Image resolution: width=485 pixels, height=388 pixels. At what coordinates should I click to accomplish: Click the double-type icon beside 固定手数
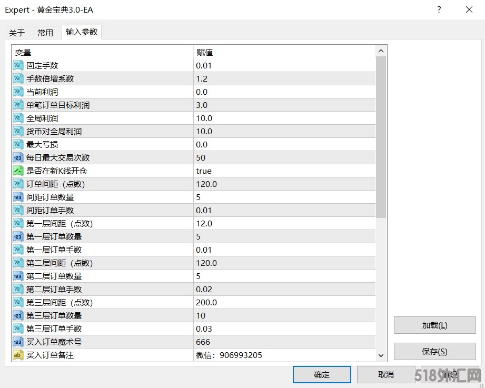click(x=18, y=65)
